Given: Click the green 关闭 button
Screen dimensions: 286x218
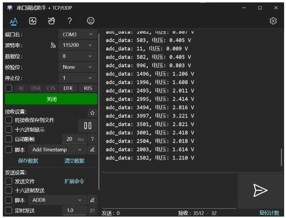Looking at the screenshot, I should 51,99.
